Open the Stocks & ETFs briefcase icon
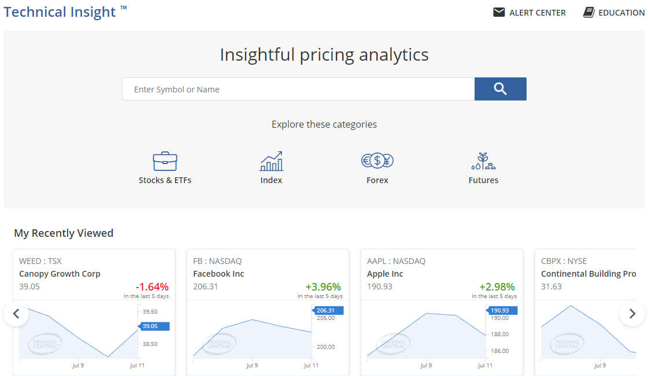648x376 pixels. click(x=165, y=161)
